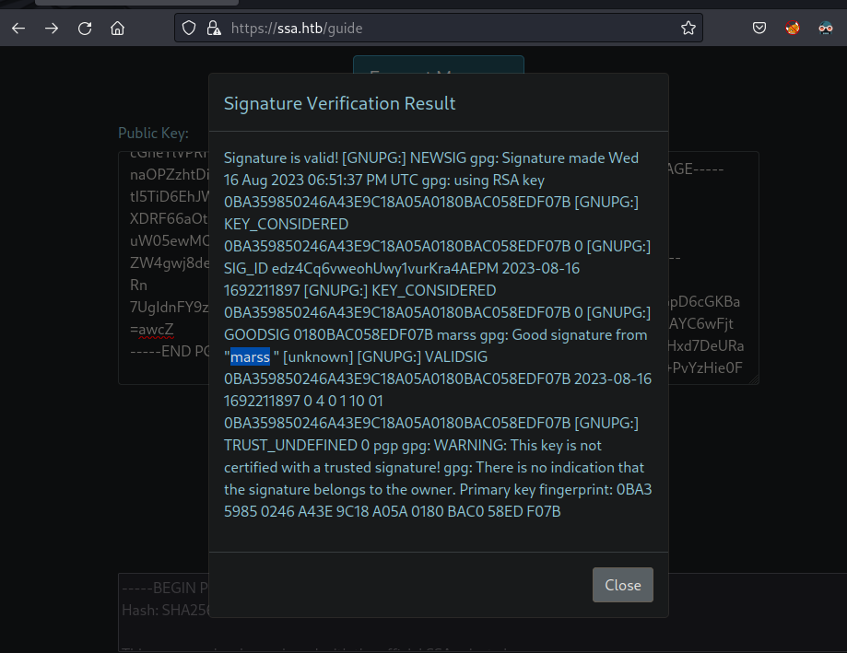This screenshot has width=847, height=653.
Task: Go back to the previous page
Action: [18, 29]
